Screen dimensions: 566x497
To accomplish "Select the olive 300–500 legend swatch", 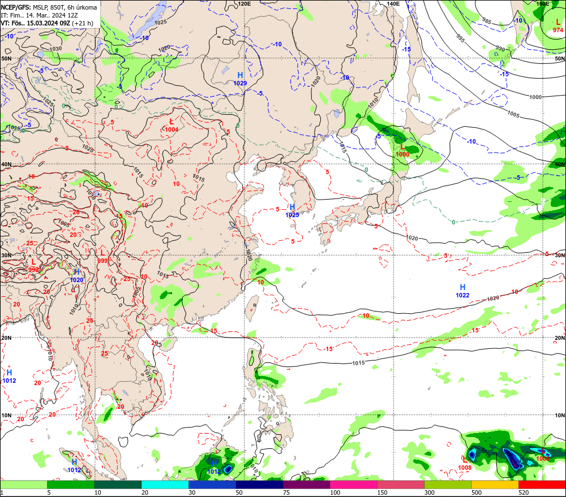I will (x=448, y=485).
